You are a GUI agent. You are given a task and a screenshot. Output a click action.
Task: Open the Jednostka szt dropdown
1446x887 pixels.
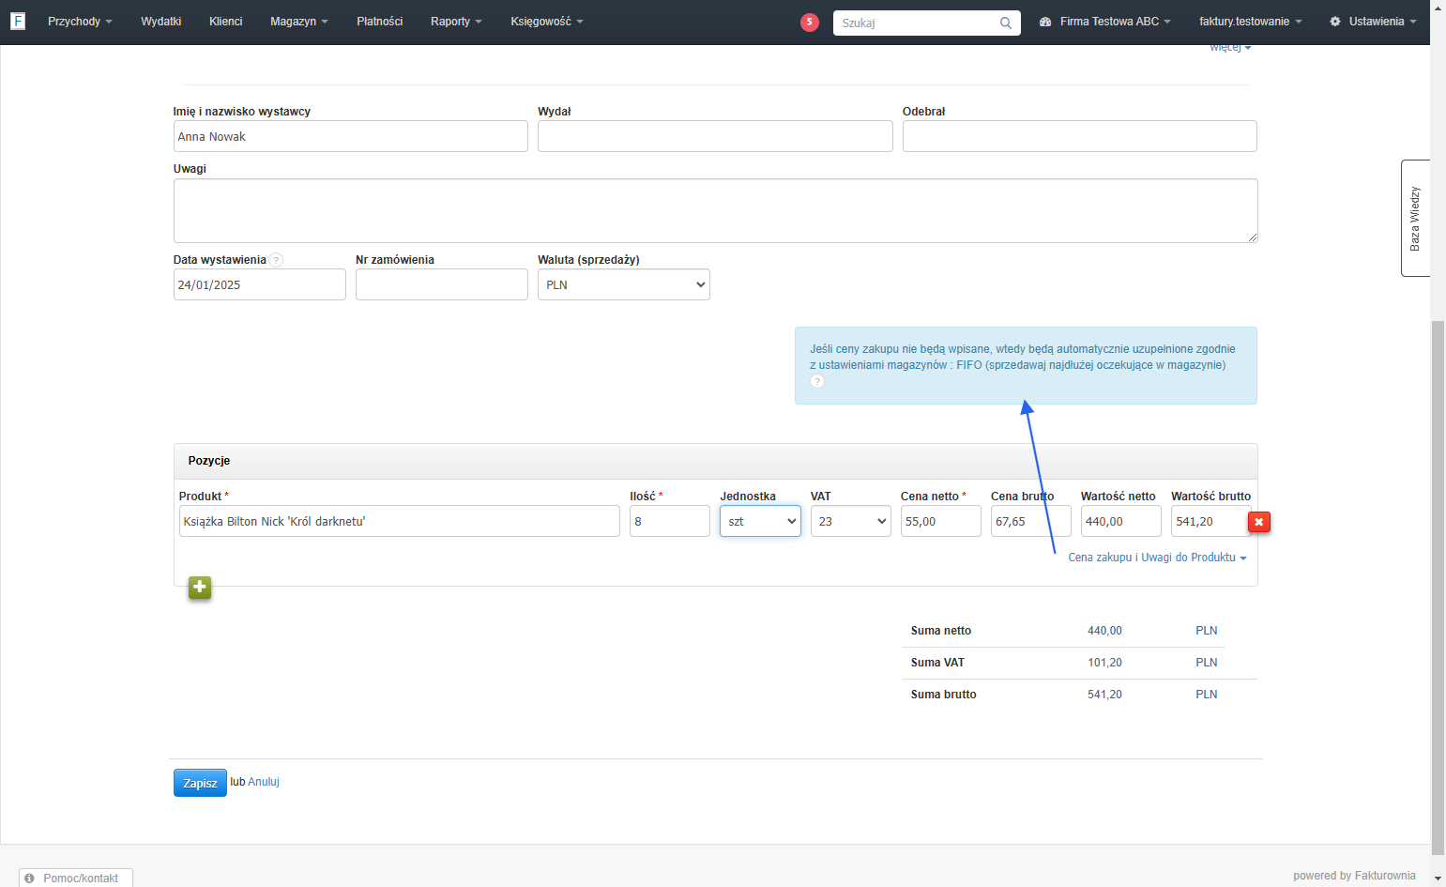click(x=760, y=521)
